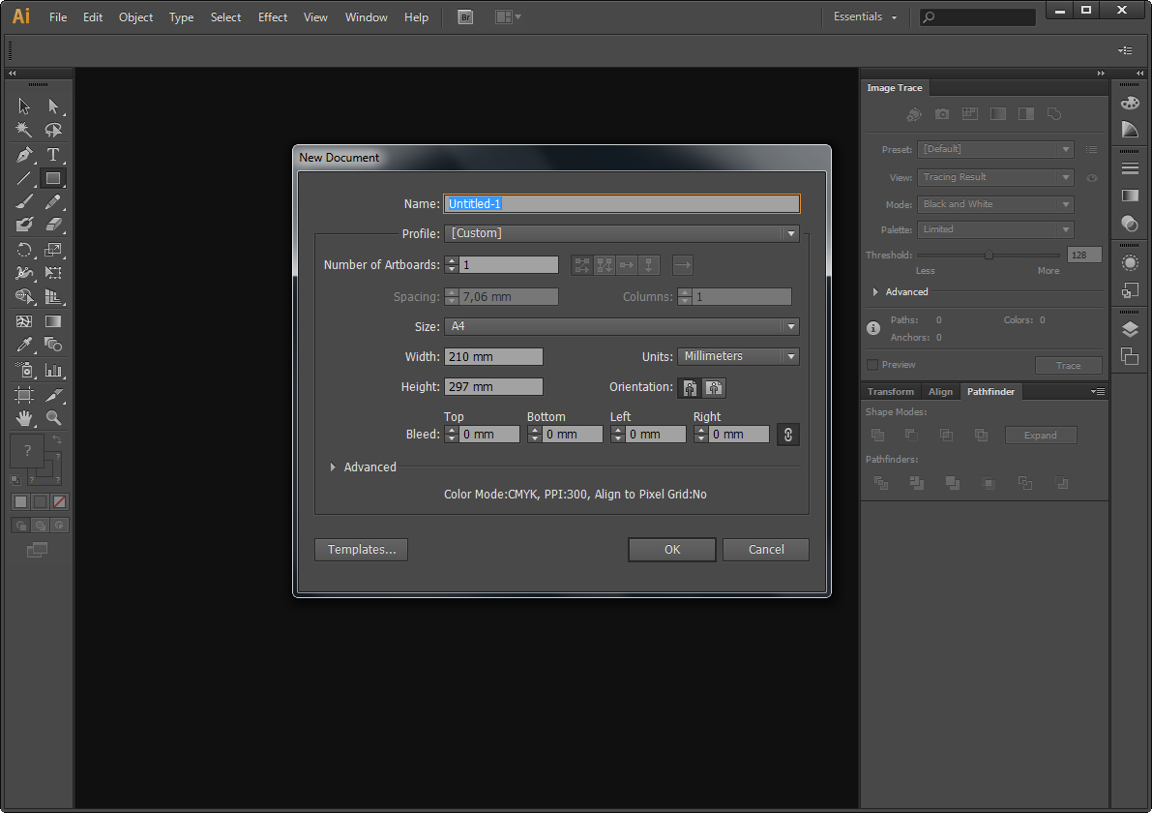The width and height of the screenshot is (1152, 813).
Task: Select the Type tool
Action: pos(53,154)
